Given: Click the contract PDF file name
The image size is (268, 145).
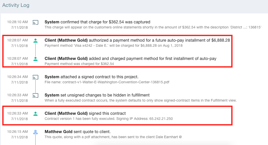Looking at the screenshot, I should pos(116,82).
